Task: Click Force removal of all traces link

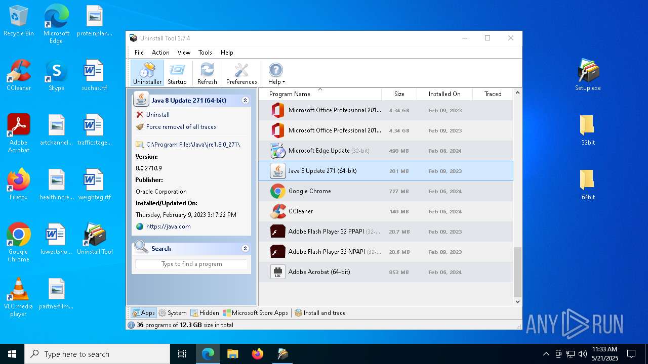Action: pos(181,127)
